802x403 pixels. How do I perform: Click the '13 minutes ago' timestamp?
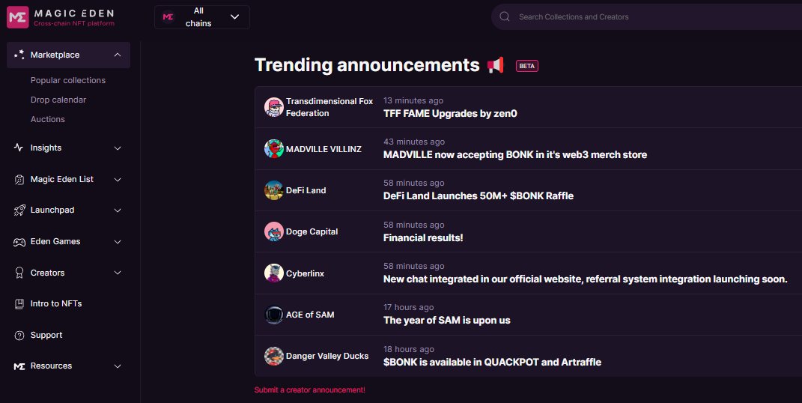click(413, 100)
